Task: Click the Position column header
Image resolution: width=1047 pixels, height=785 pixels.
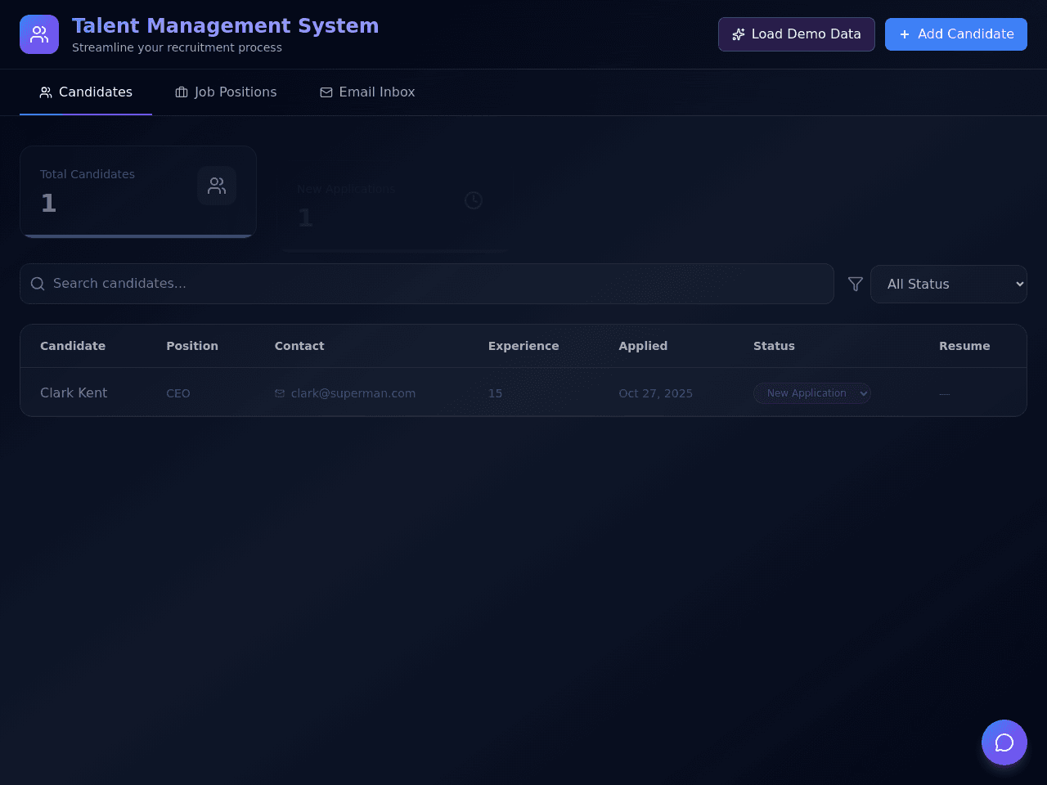Action: tap(192, 346)
